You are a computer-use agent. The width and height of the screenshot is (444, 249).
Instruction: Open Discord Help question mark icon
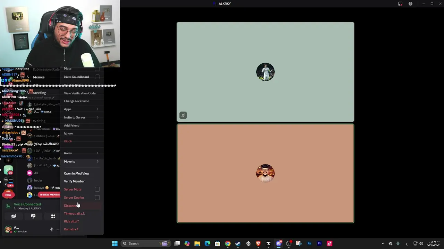pos(410,4)
